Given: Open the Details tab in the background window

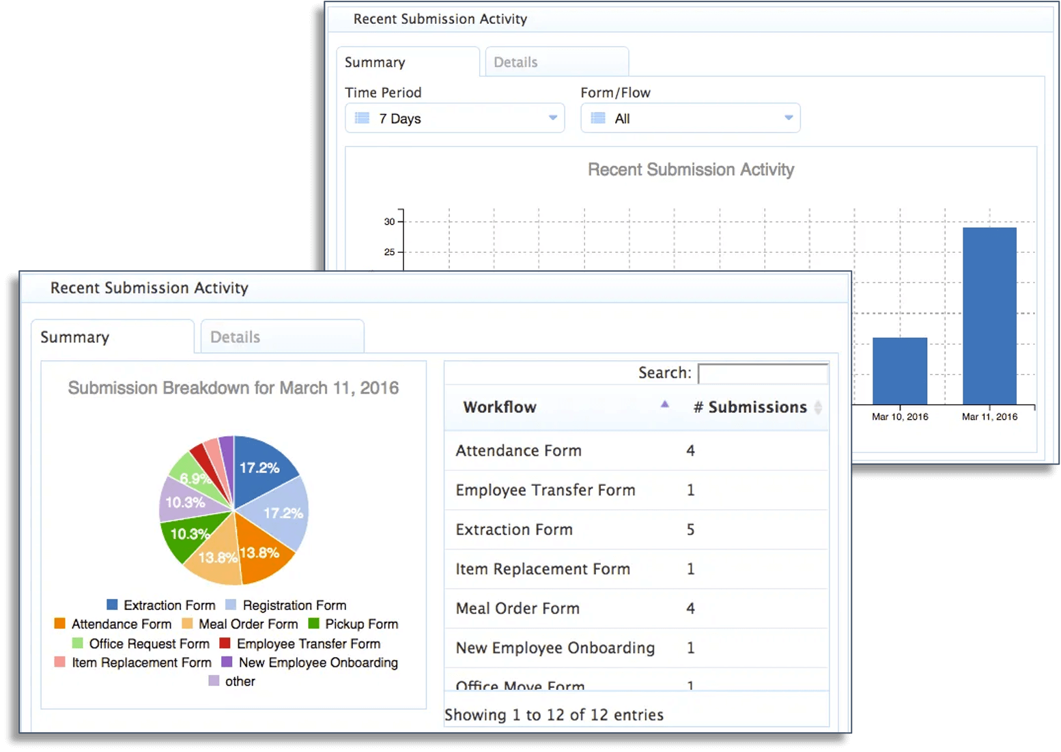Looking at the screenshot, I should click(x=515, y=61).
